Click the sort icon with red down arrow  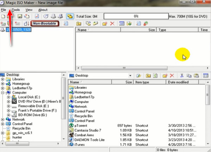pyautogui.click(x=27, y=24)
